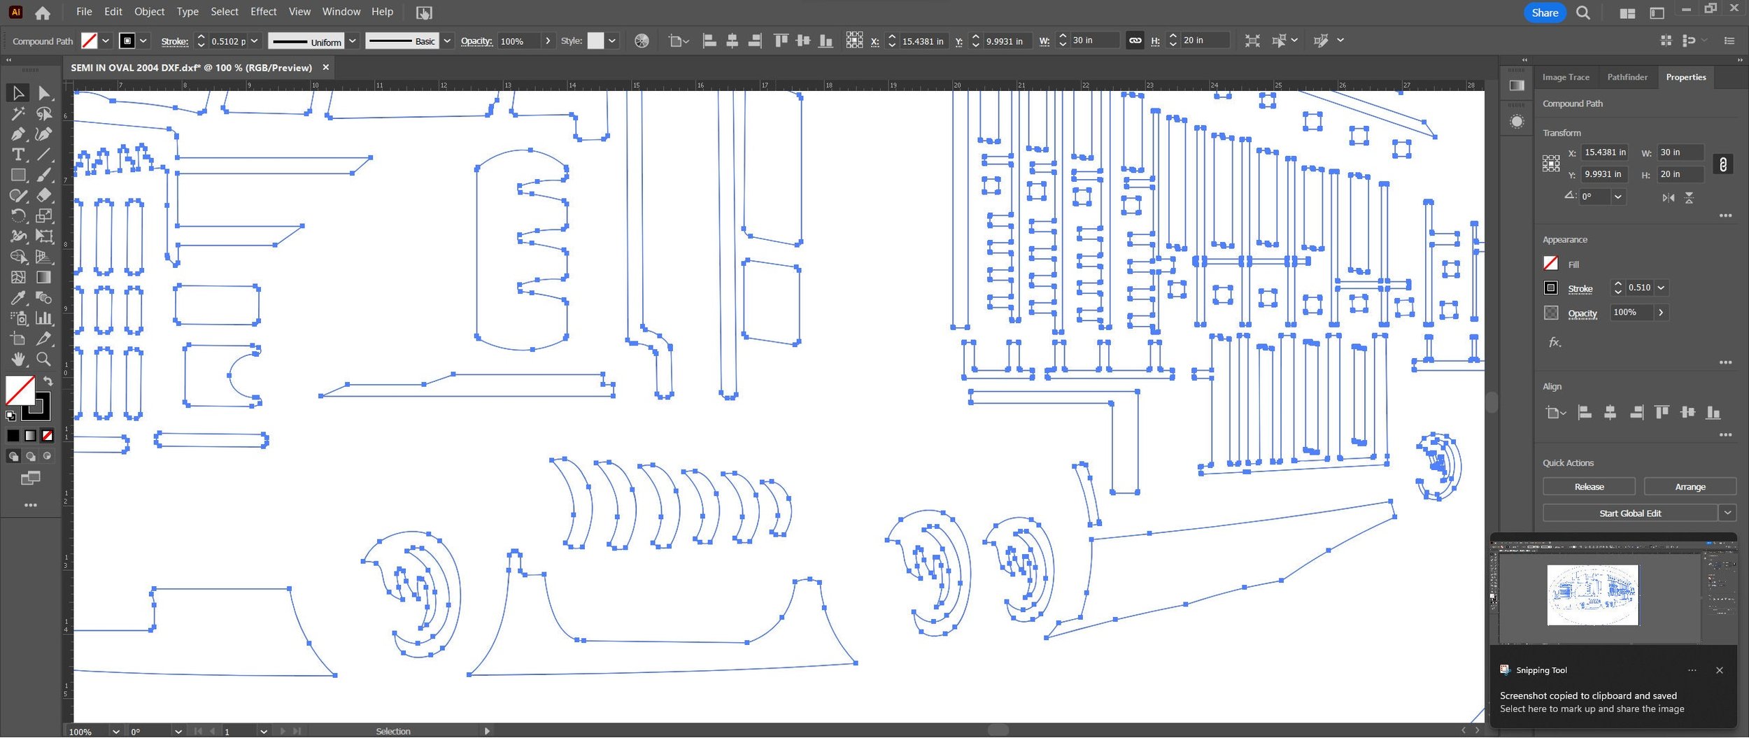Expand stroke weight dropdown in control bar
Viewport: 1749px width, 738px height.
point(255,41)
